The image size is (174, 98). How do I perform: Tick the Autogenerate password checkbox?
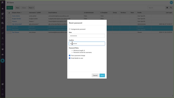70,29
